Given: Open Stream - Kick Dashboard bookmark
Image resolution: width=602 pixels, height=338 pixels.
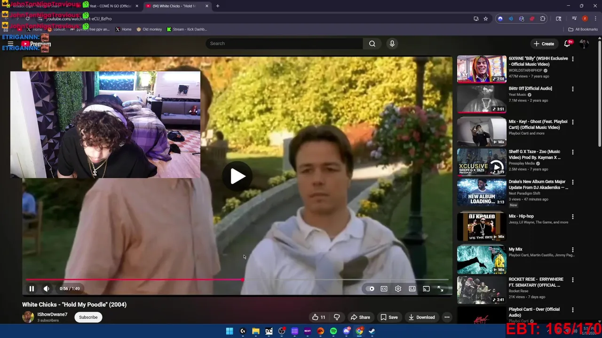Looking at the screenshot, I should (186, 29).
